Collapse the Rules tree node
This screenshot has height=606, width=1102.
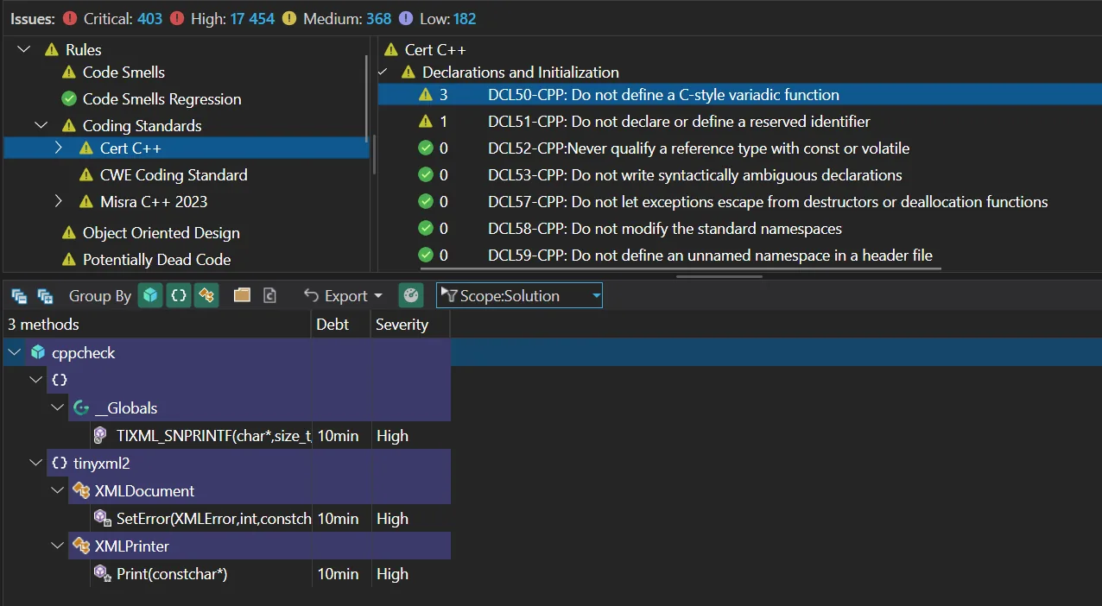click(x=23, y=49)
